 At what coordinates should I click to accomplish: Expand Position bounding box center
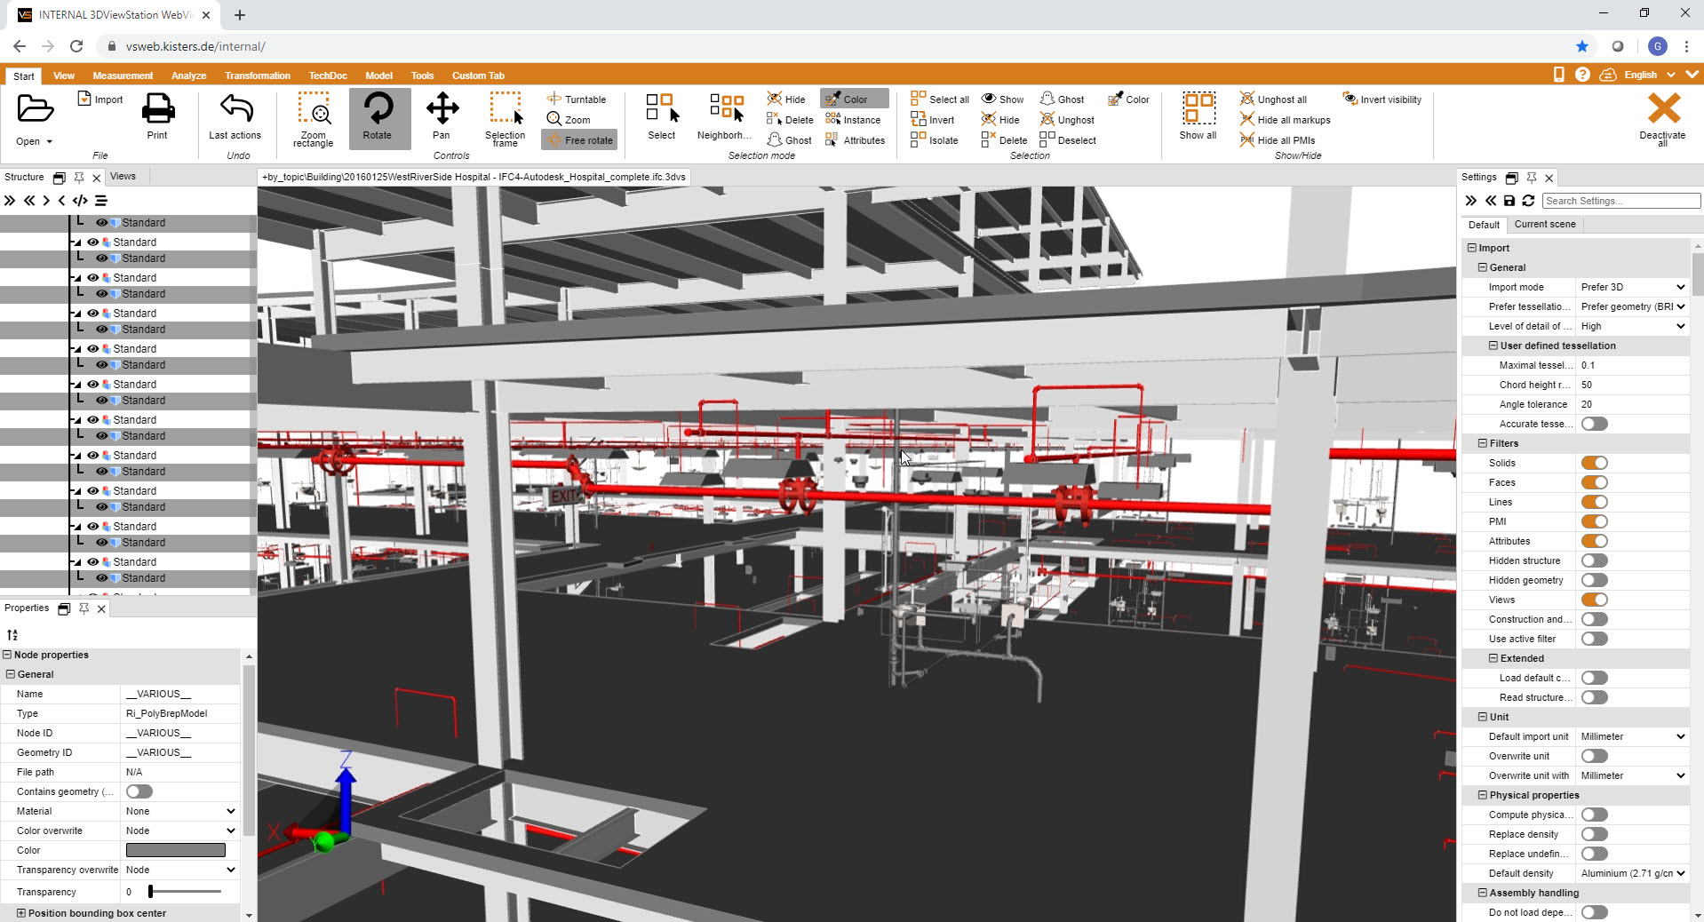[x=21, y=913]
